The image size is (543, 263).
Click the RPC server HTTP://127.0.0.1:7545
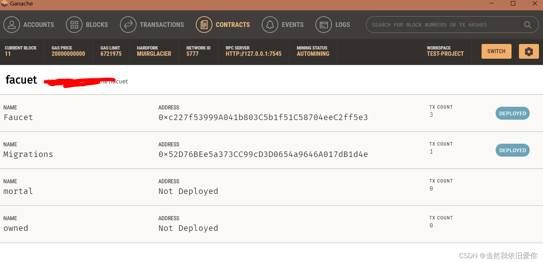pos(254,54)
